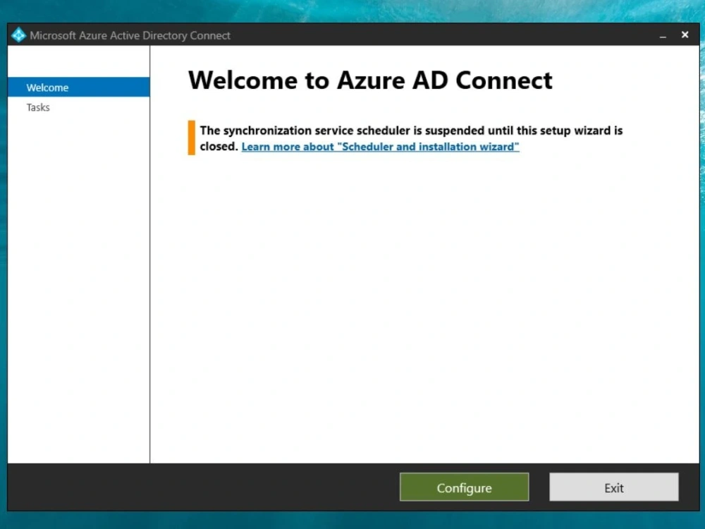This screenshot has height=529, width=705.
Task: Open the Tasks step in the sidebar
Action: [x=38, y=107]
